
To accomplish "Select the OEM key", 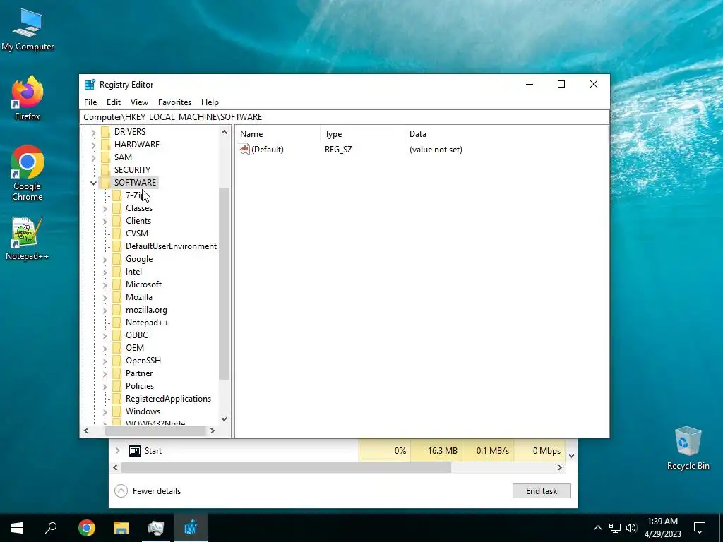I will point(135,348).
